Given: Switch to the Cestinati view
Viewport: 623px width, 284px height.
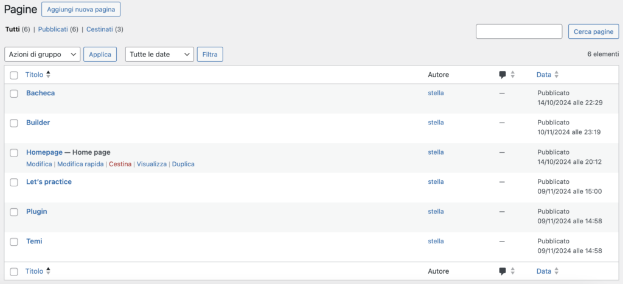Looking at the screenshot, I should pyautogui.click(x=105, y=29).
